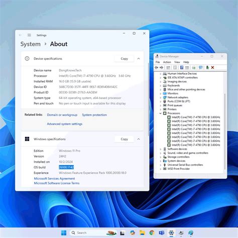Open the File menu in Device Manager
238x238 pixels.
(158, 62)
